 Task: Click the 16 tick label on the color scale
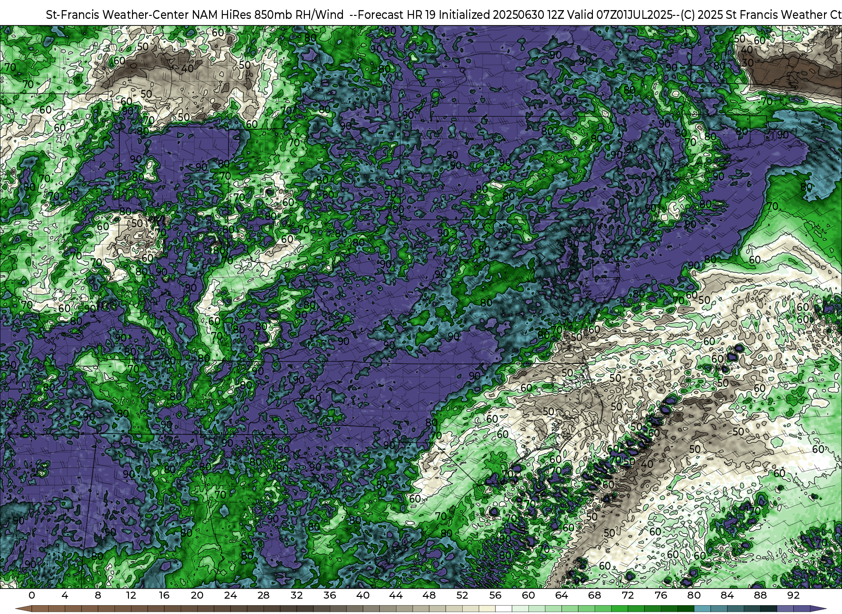pos(164,595)
